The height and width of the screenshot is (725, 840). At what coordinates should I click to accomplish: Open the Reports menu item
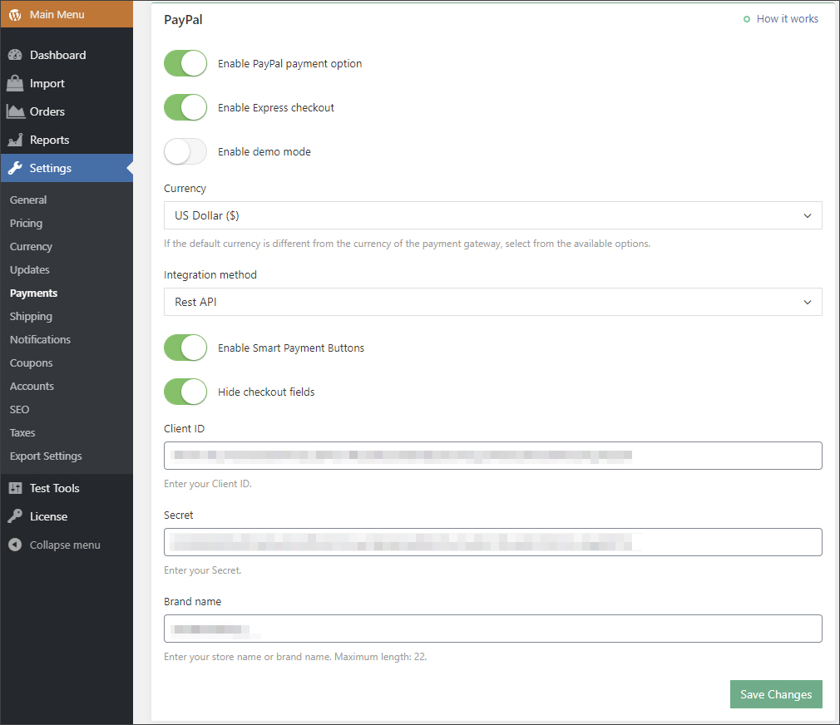[67, 140]
